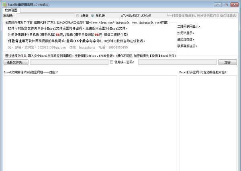Click the WeChat ID hangzhong text
The image size is (241, 171).
pos(87,47)
